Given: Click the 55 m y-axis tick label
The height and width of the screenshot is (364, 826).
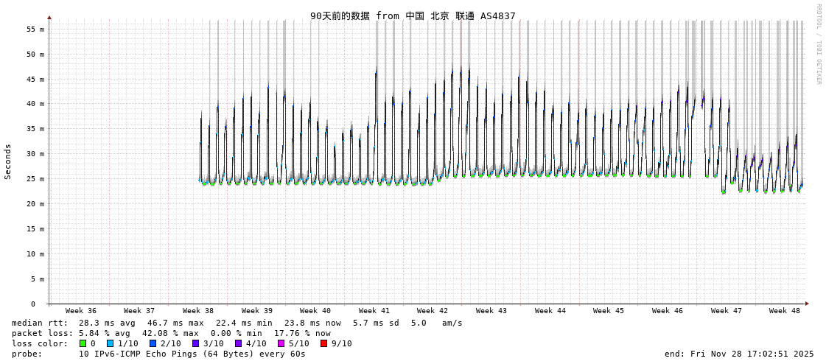Looking at the screenshot, I should coord(35,29).
